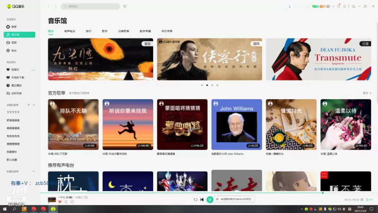Open the messages mail icon in title bar
This screenshot has width=378, height=213.
tap(328, 7)
